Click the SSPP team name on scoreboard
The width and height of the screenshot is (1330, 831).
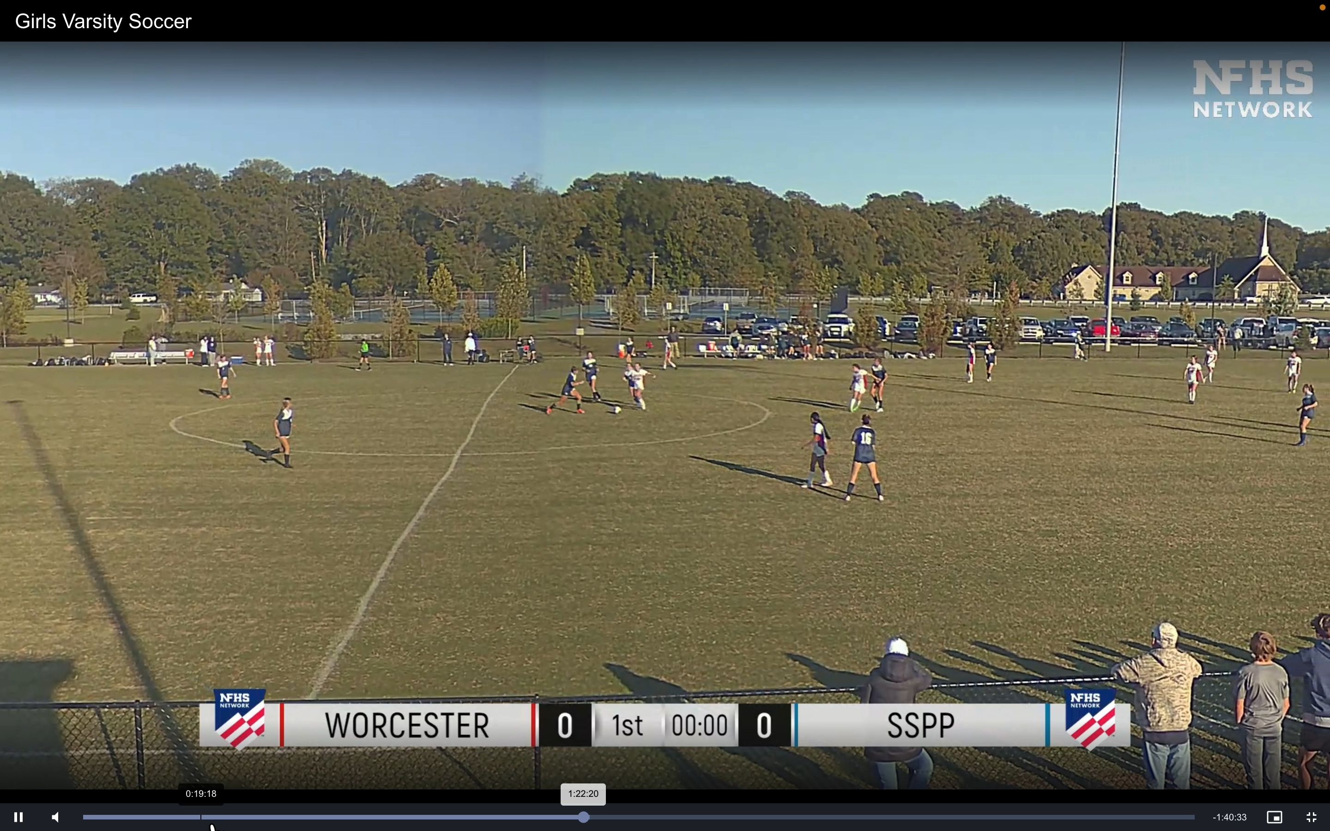pos(921,725)
